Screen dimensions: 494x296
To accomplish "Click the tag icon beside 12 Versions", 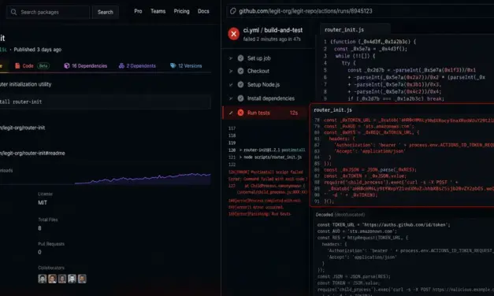I will [x=173, y=66].
